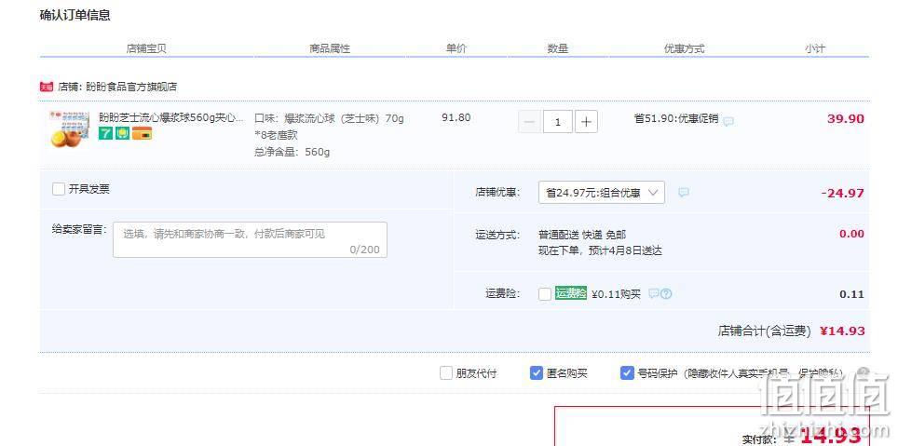Click 普通配送 快递 免邮 shipping text
The width and height of the screenshot is (898, 446).
pos(582,235)
